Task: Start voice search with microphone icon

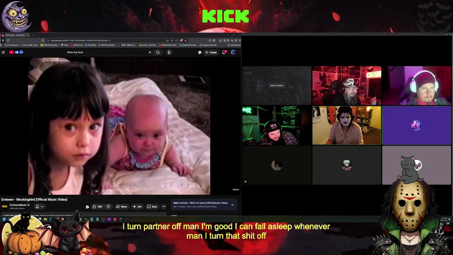Action: [x=169, y=52]
